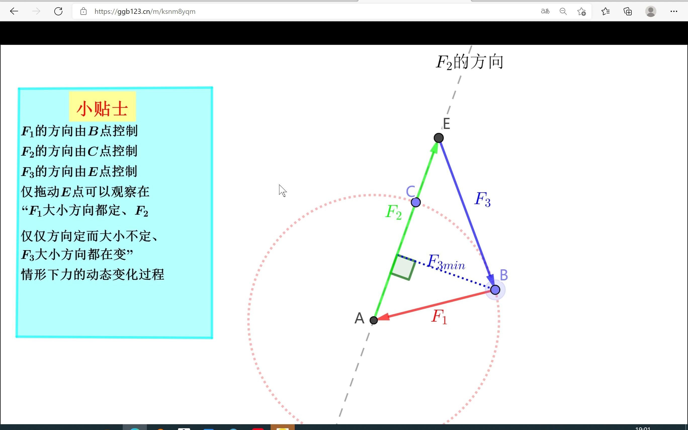The height and width of the screenshot is (430, 688).
Task: Click the zoom magnifier icon
Action: 563,11
